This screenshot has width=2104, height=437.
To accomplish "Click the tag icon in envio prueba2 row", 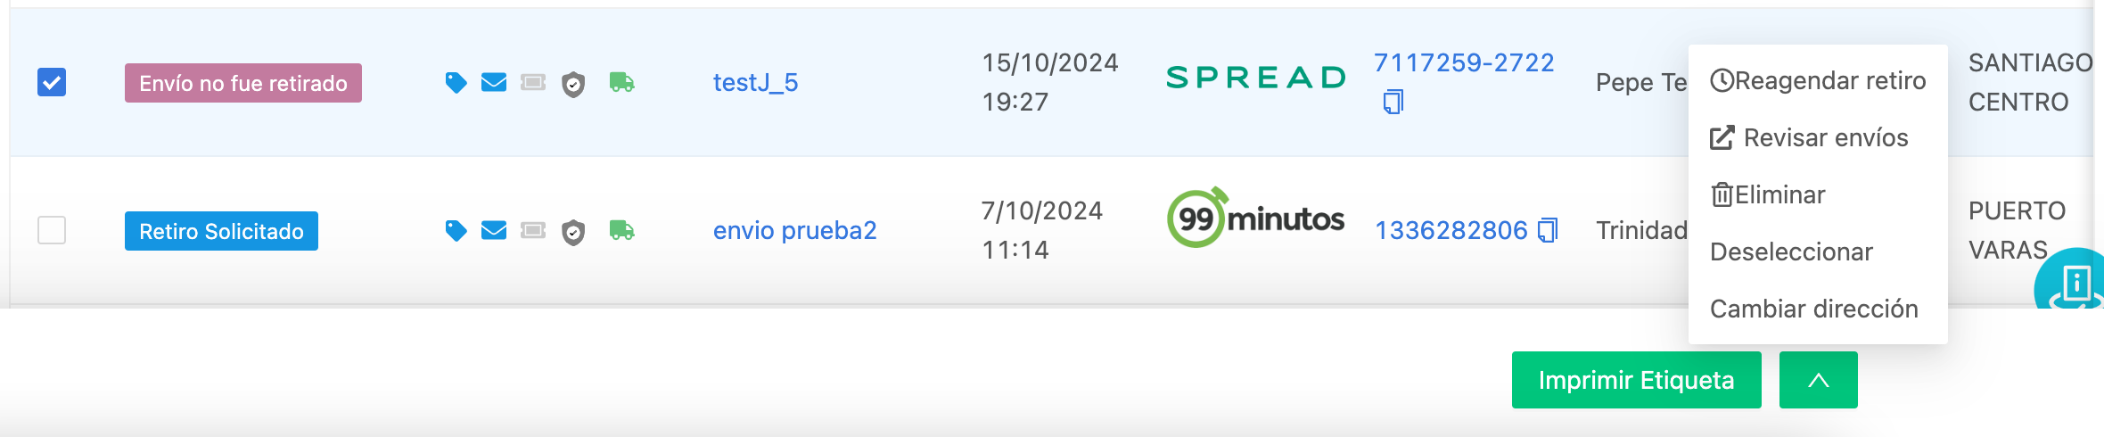I will click(x=456, y=231).
